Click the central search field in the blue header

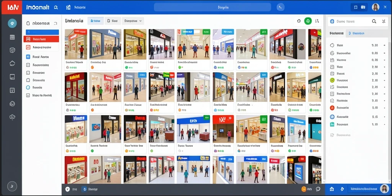coord(212,7)
